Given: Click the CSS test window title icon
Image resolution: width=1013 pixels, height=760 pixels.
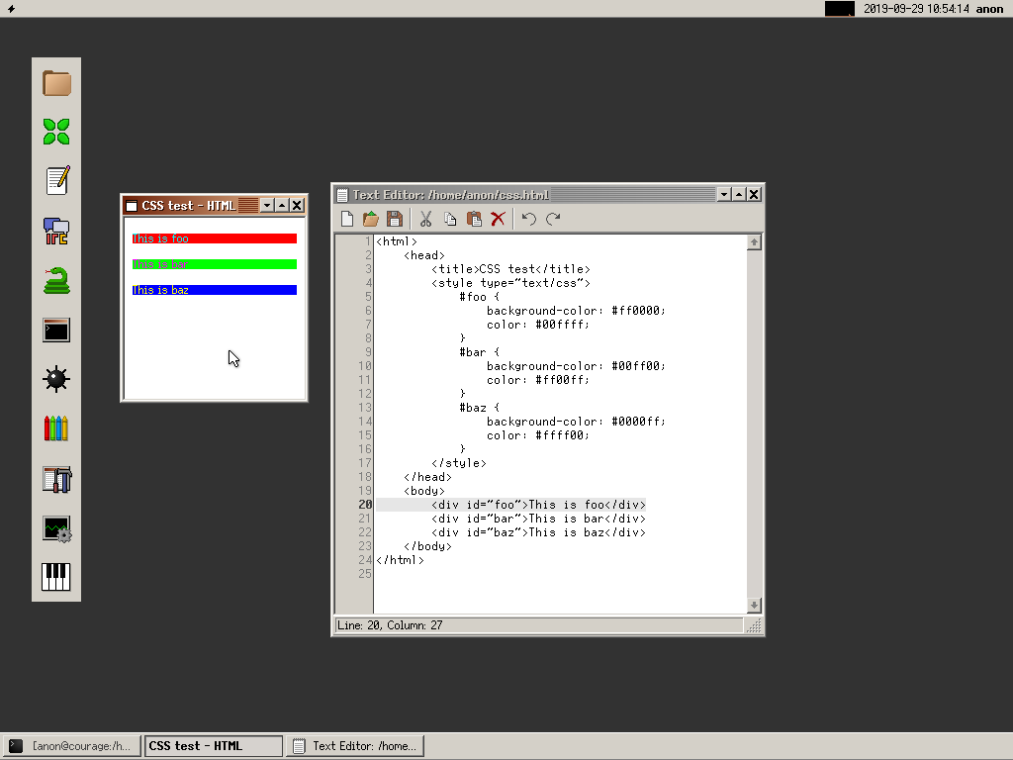Looking at the screenshot, I should tap(132, 206).
